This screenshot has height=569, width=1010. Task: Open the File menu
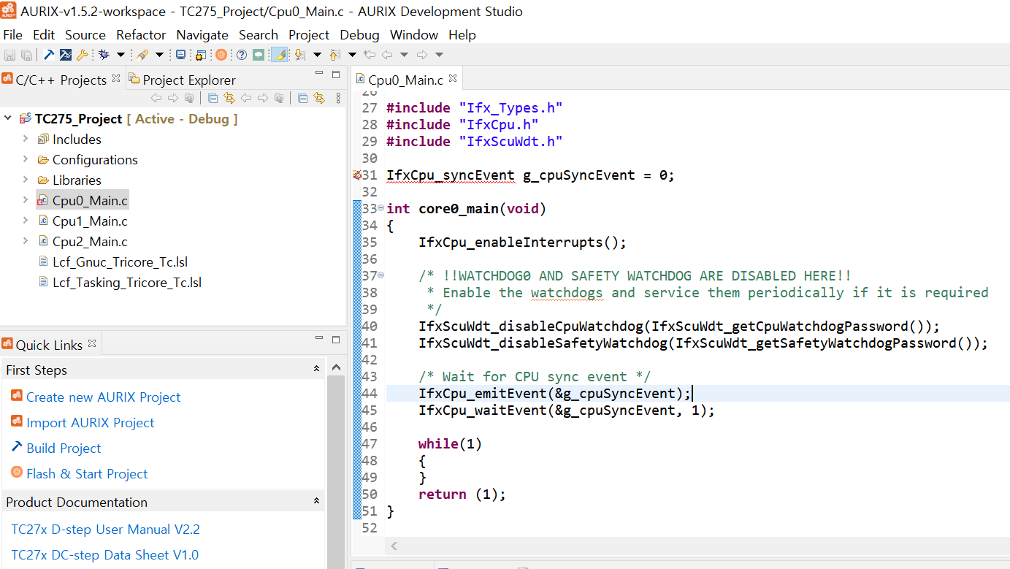pyautogui.click(x=12, y=35)
